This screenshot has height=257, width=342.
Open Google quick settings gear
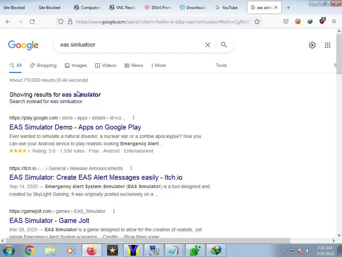point(312,45)
